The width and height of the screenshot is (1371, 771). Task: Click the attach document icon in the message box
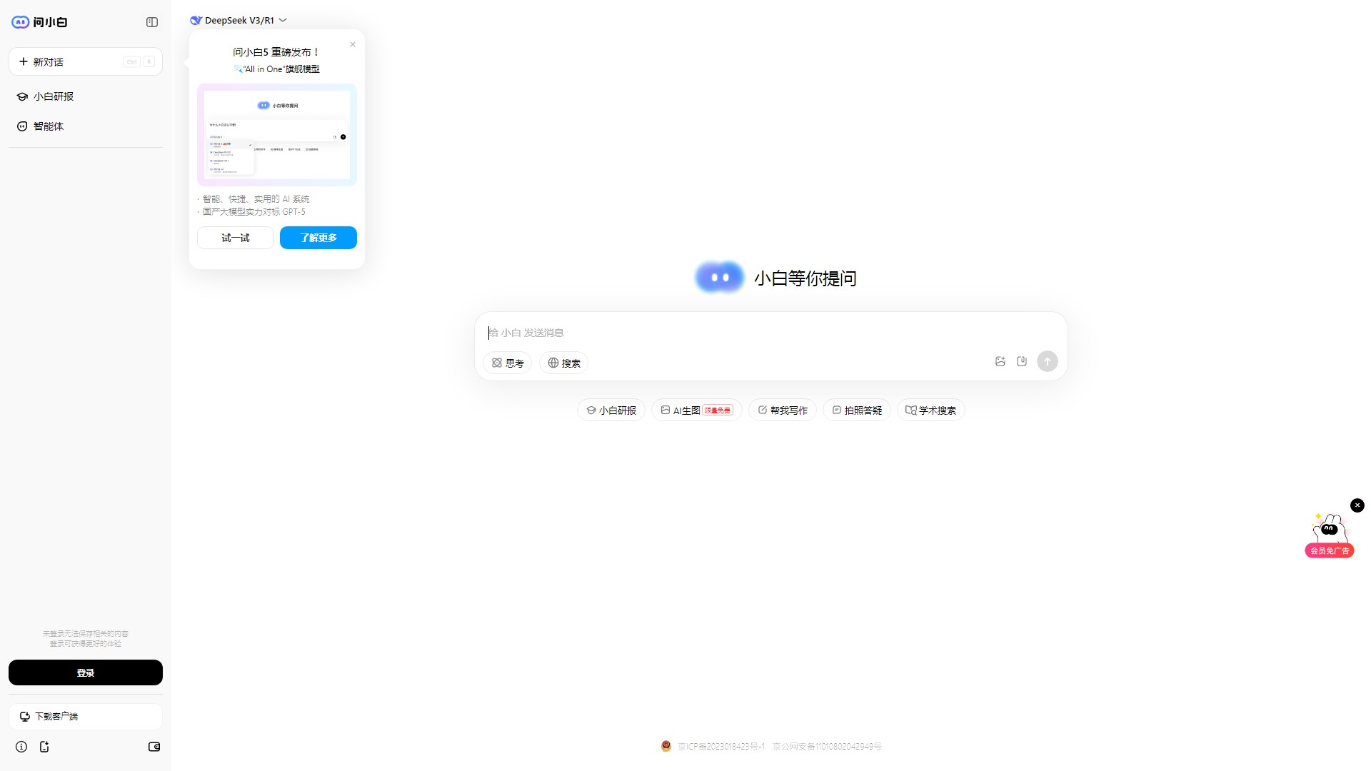[x=1021, y=361]
